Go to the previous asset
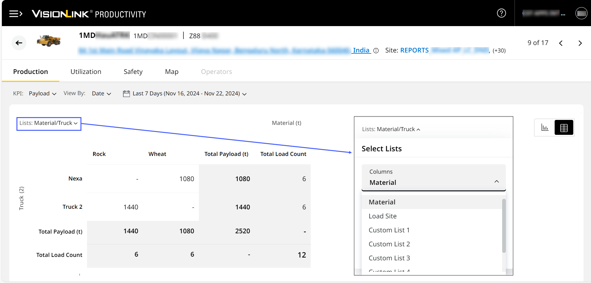 (561, 43)
